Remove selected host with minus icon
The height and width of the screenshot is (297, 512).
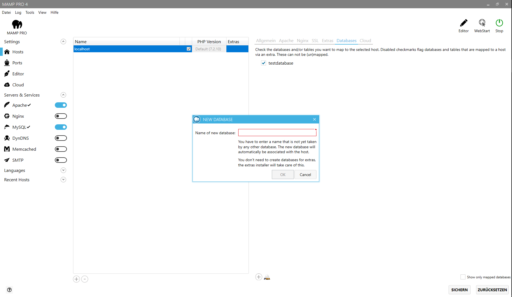pos(85,279)
